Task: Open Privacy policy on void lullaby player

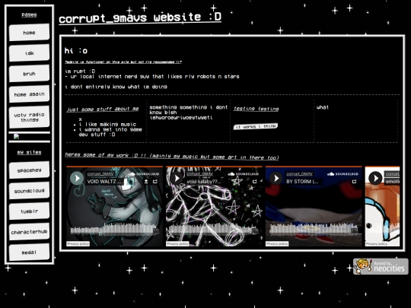Action: tap(177, 244)
